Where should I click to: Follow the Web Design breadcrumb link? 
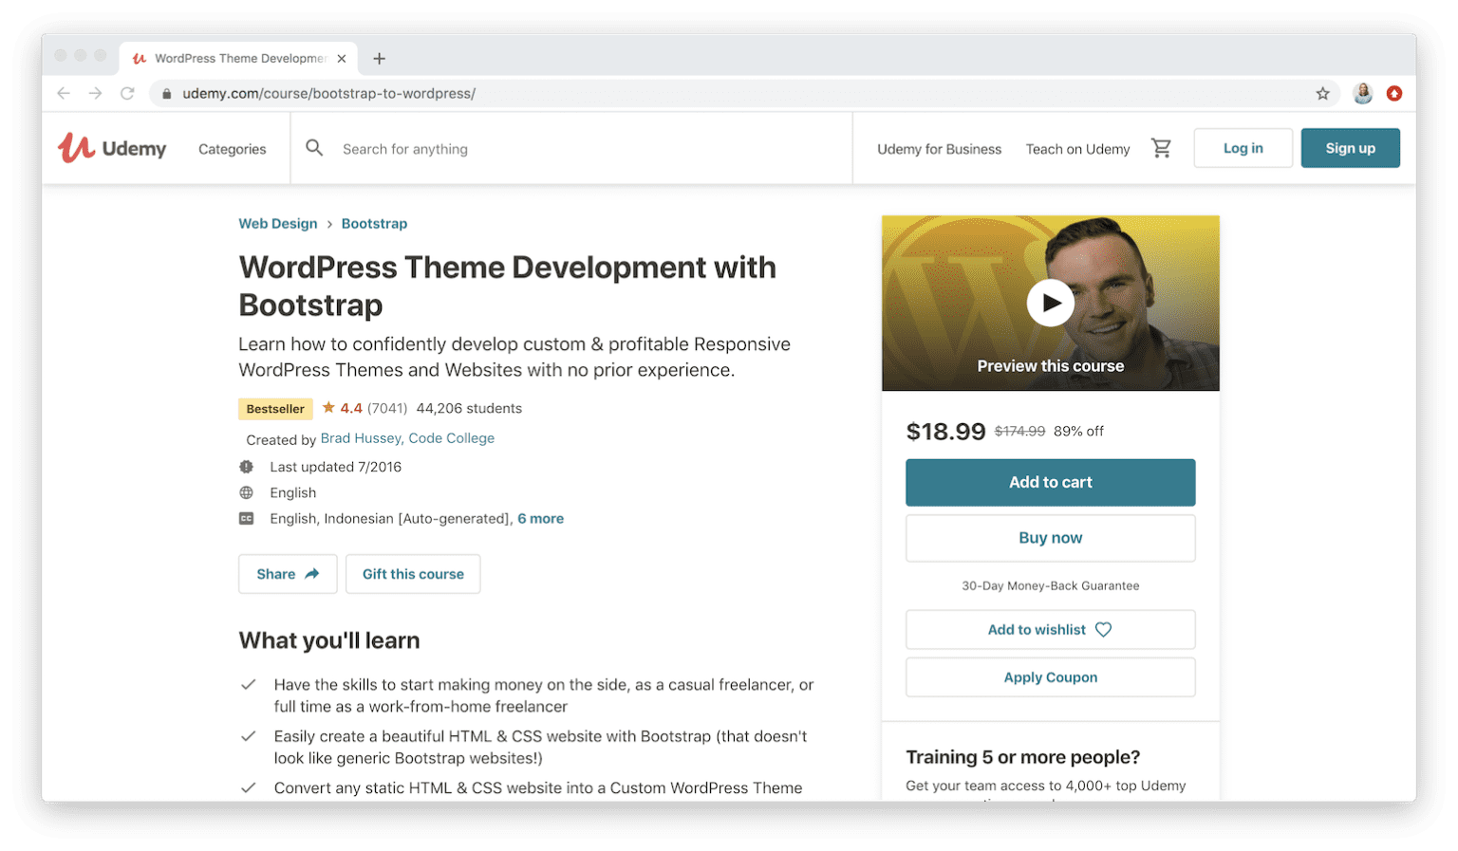click(277, 223)
